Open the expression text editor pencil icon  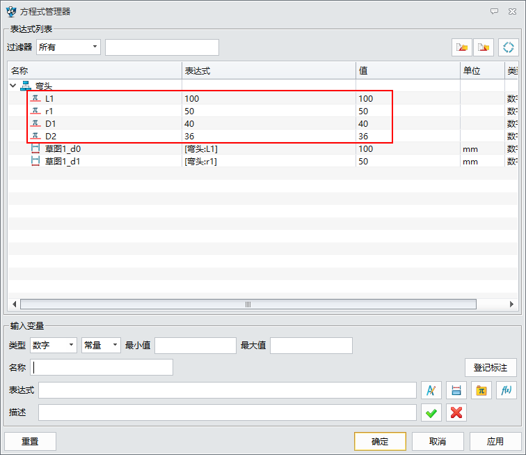click(x=431, y=390)
